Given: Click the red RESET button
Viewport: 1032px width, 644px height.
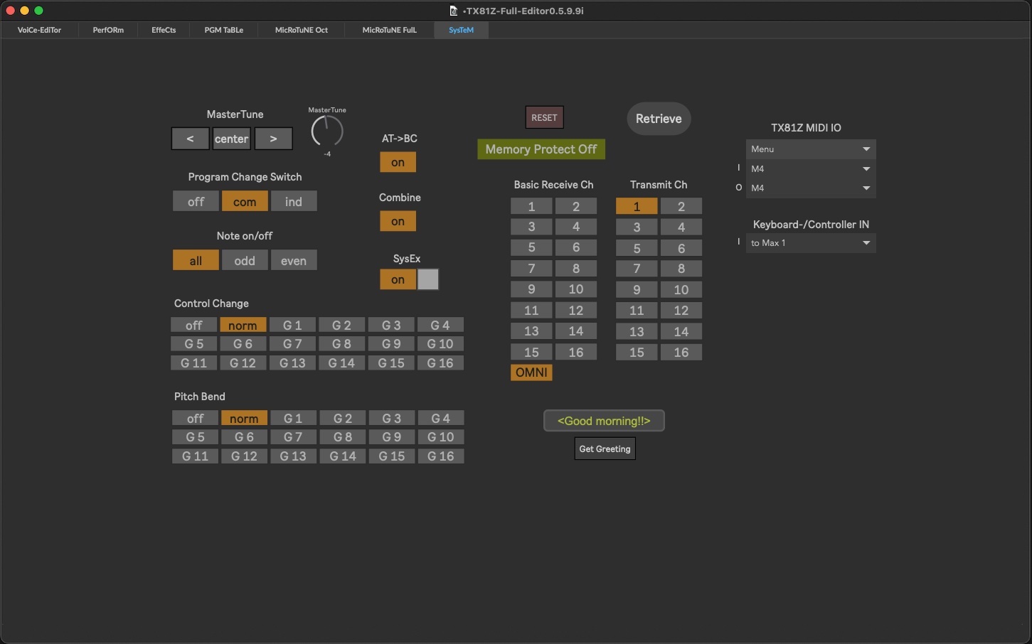Looking at the screenshot, I should tap(544, 118).
